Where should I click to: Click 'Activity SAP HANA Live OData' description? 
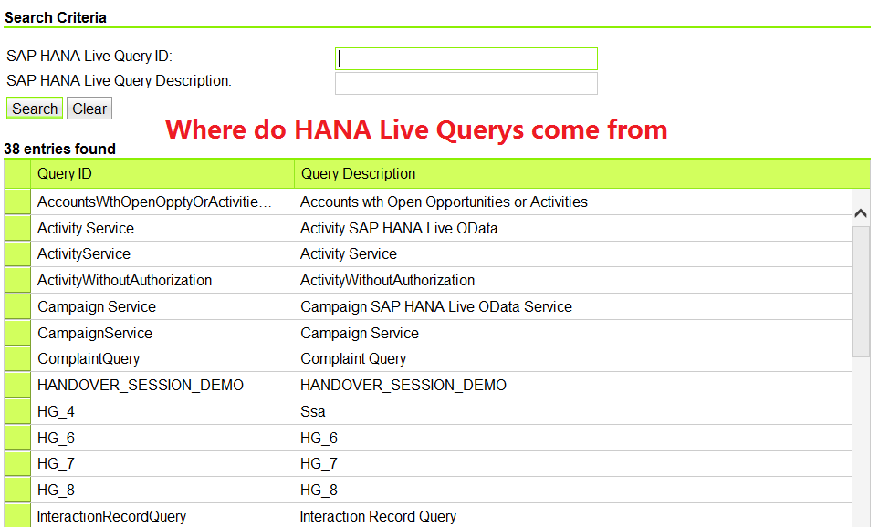(399, 228)
